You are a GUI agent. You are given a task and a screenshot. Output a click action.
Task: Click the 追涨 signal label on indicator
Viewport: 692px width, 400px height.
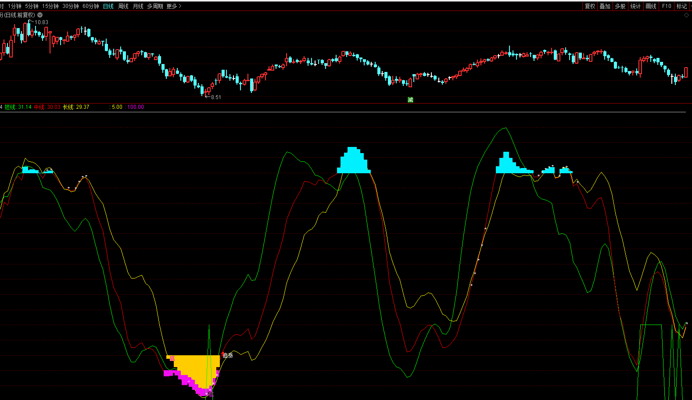click(x=228, y=355)
